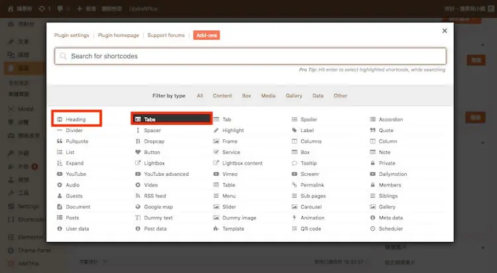The width and height of the screenshot is (497, 273).
Task: Click the Add-ons button
Action: pyautogui.click(x=207, y=35)
